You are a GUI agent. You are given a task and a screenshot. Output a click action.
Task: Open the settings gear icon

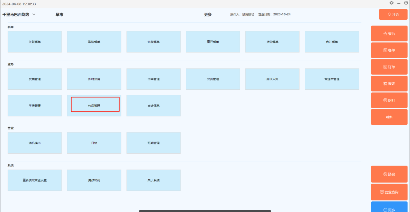[x=391, y=3]
